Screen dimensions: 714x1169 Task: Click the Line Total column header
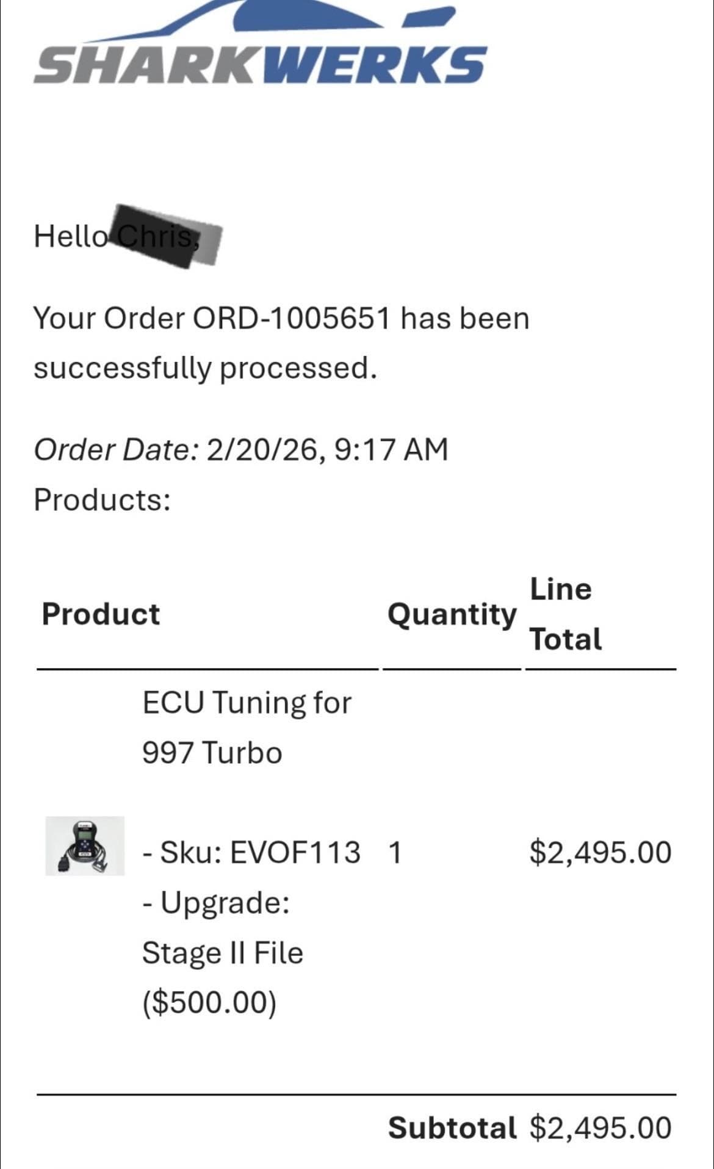565,614
